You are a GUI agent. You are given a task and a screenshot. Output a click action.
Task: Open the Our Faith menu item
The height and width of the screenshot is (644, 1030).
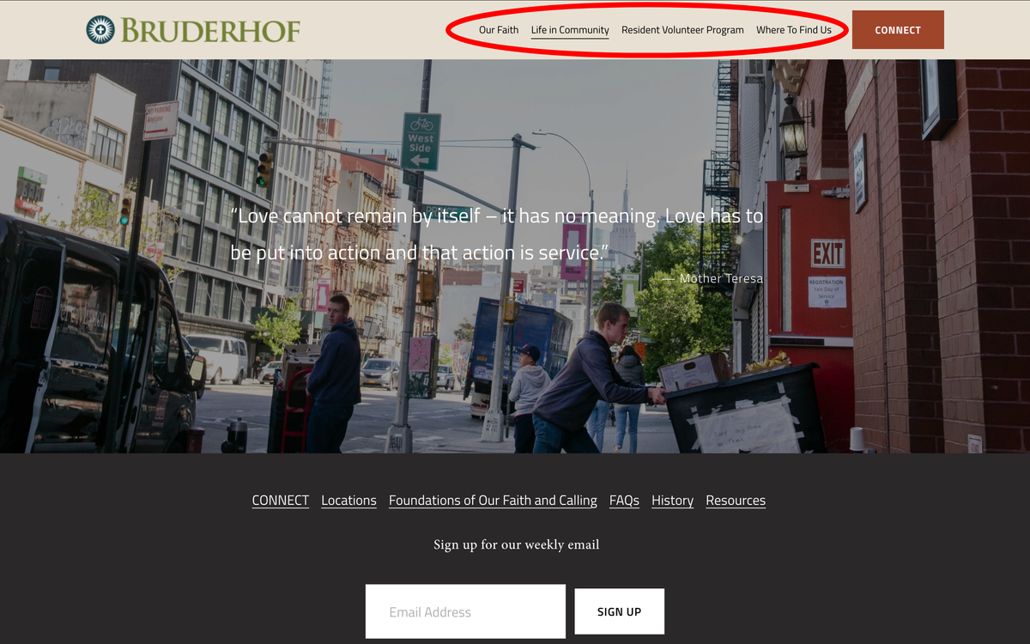[499, 30]
